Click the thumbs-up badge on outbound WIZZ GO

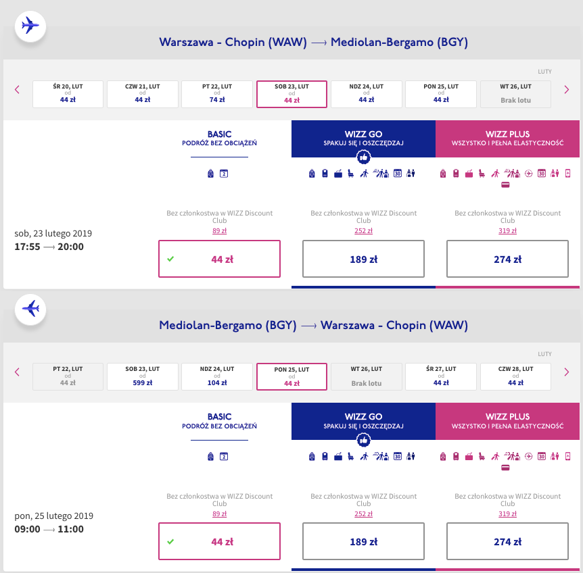pyautogui.click(x=364, y=157)
